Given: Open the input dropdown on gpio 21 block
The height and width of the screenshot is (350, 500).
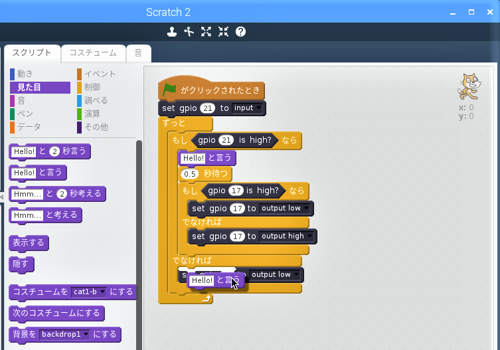Looking at the screenshot, I should 248,108.
